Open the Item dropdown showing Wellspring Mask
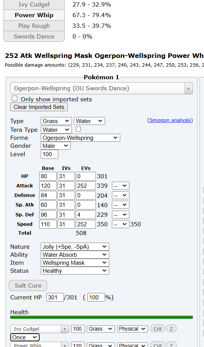204x347 pixels. tap(75, 263)
